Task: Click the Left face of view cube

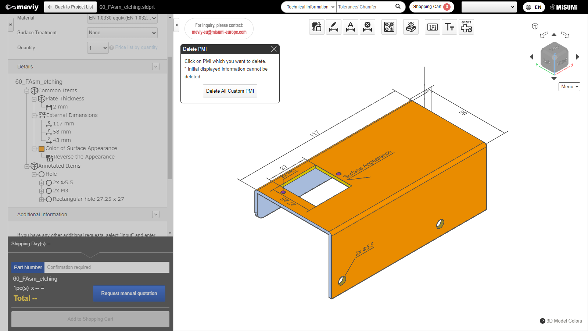Action: [x=547, y=61]
